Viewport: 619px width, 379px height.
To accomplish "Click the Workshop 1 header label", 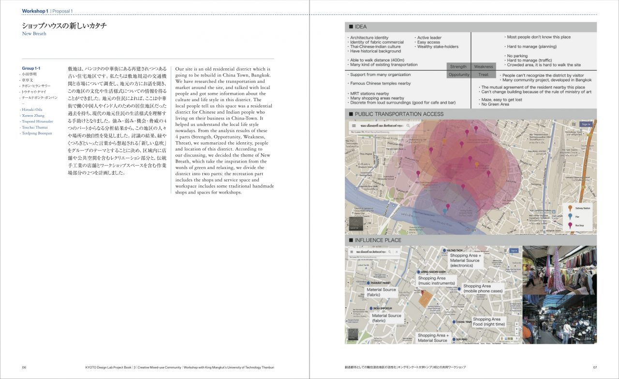I will click(35, 11).
